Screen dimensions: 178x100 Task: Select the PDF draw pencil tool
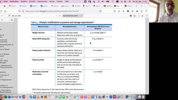(143, 16)
